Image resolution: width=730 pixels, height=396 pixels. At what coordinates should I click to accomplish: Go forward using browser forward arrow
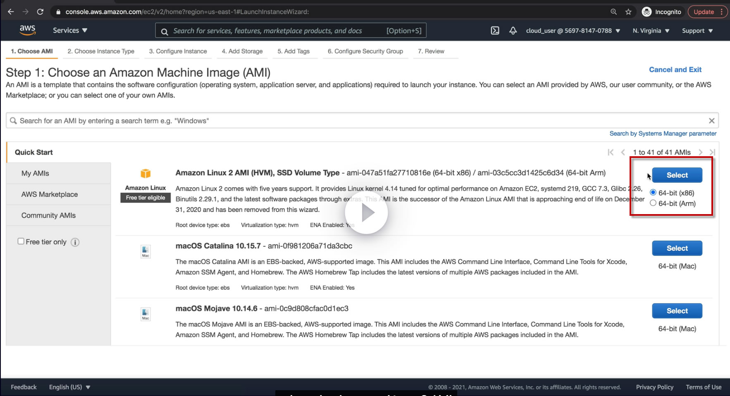point(25,12)
